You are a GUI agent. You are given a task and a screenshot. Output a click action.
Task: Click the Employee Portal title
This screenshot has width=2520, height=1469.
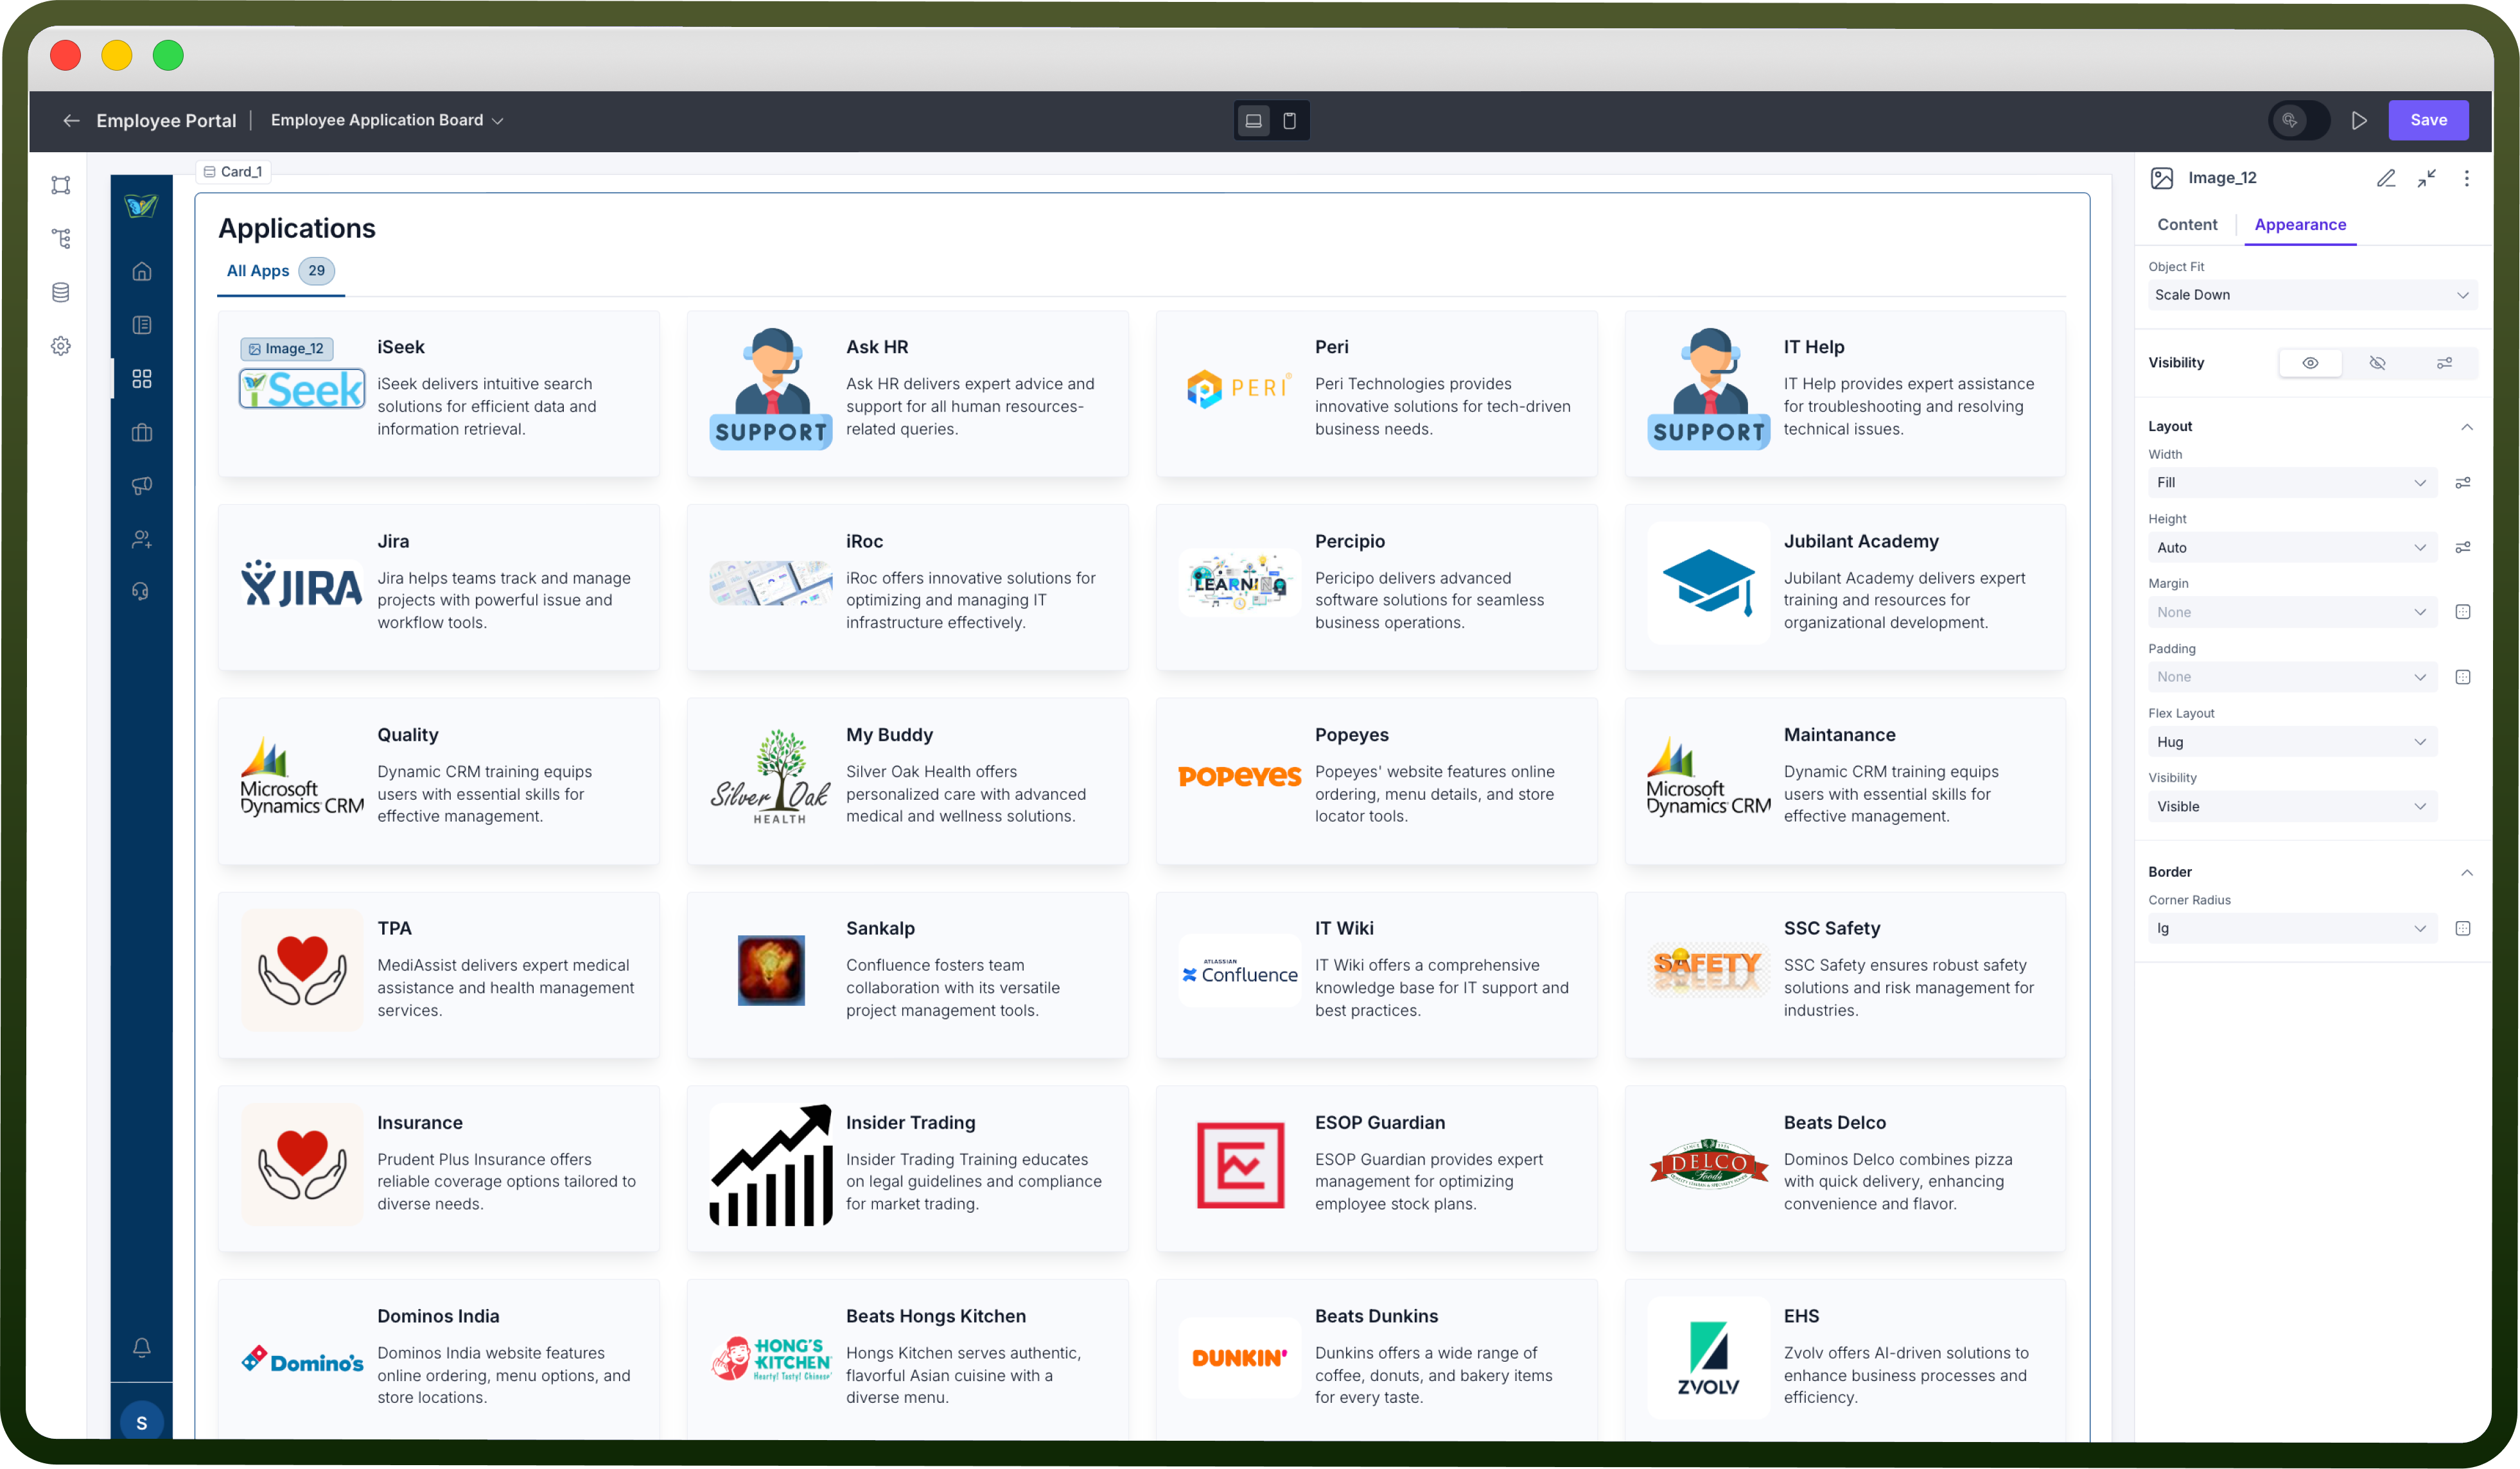point(166,121)
